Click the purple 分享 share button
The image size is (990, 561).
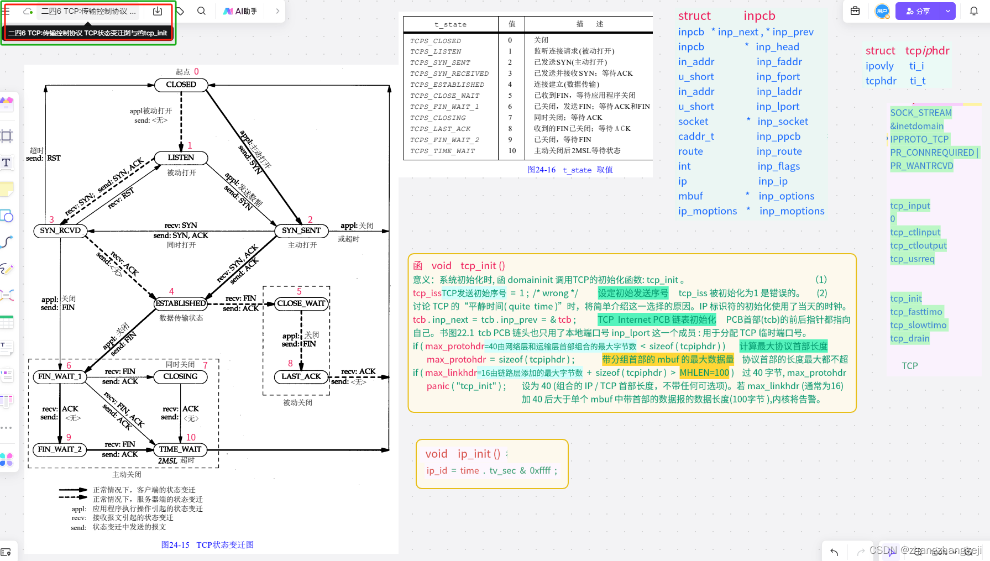coord(918,11)
